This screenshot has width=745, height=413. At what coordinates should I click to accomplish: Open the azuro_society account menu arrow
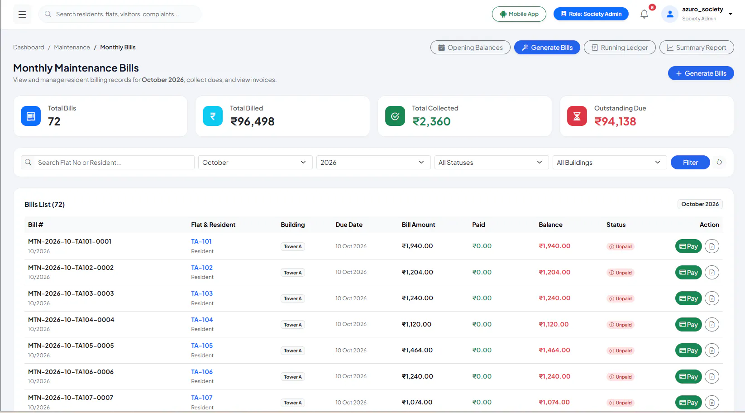click(x=731, y=14)
